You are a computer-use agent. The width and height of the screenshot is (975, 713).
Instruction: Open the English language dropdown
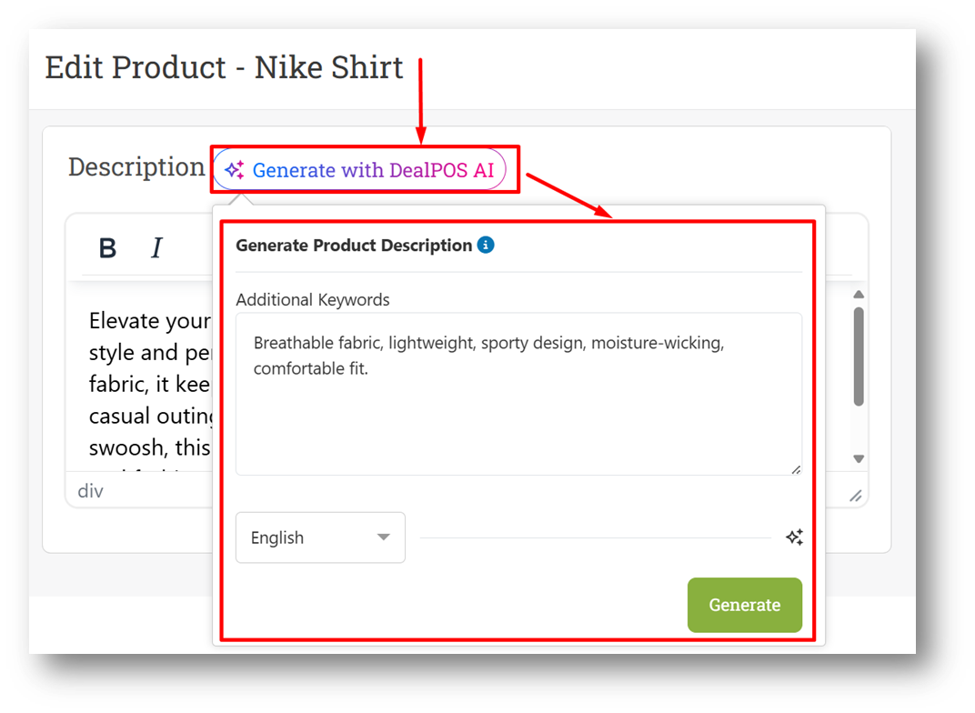[320, 537]
